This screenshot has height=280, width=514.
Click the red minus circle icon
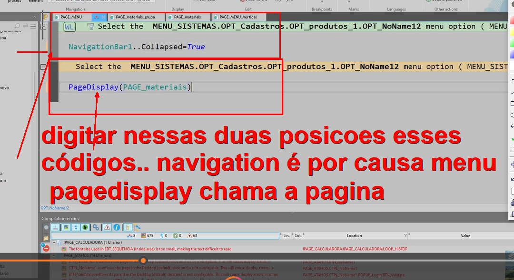pyautogui.click(x=46, y=249)
